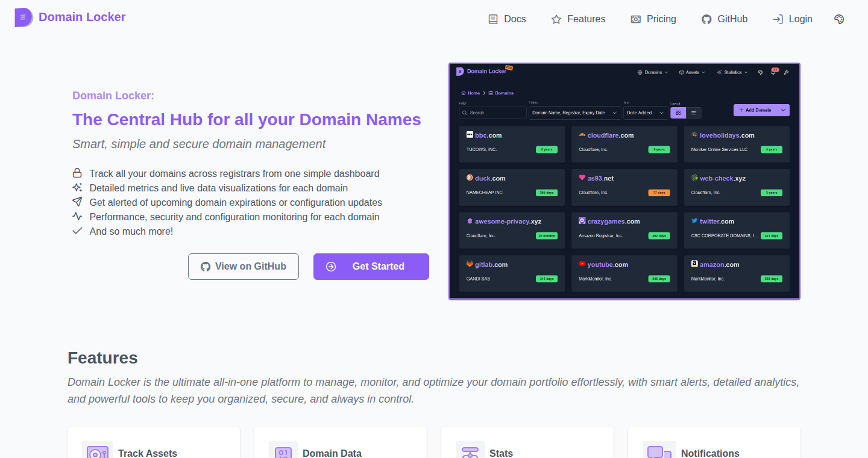The height and width of the screenshot is (458, 868).
Task: Click the TUCOWS, INC. registrar text
Action: (x=482, y=149)
